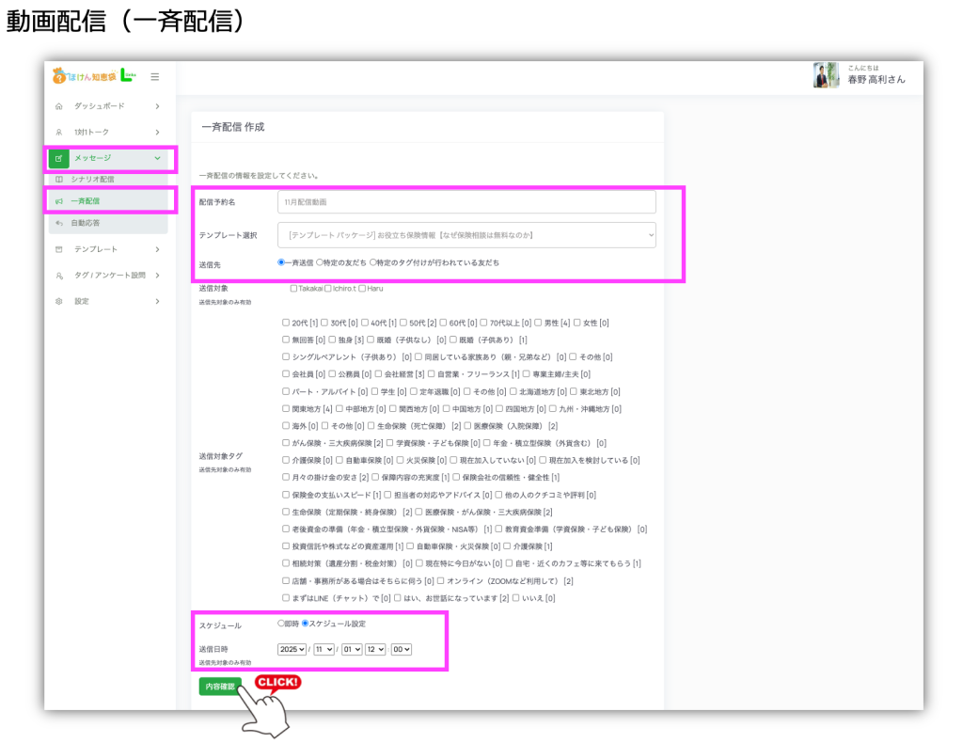This screenshot has height=743, width=963.
Task: Open the 00 minute dropdown
Action: tap(402, 650)
